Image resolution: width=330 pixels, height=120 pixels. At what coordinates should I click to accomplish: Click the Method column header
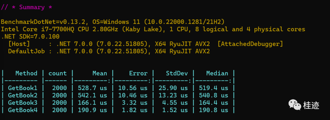coord(26,73)
